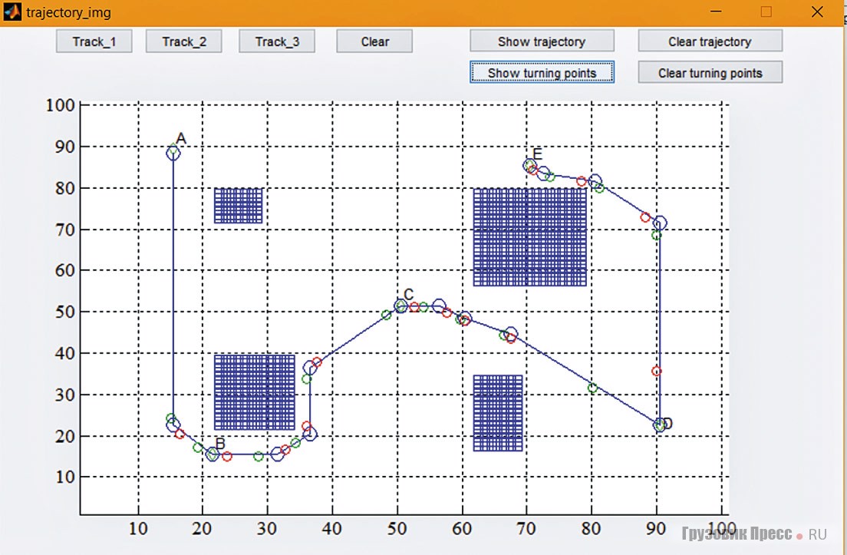The image size is (847, 555).
Task: Select the largest hatched obstacle below point E
Action: pyautogui.click(x=529, y=237)
